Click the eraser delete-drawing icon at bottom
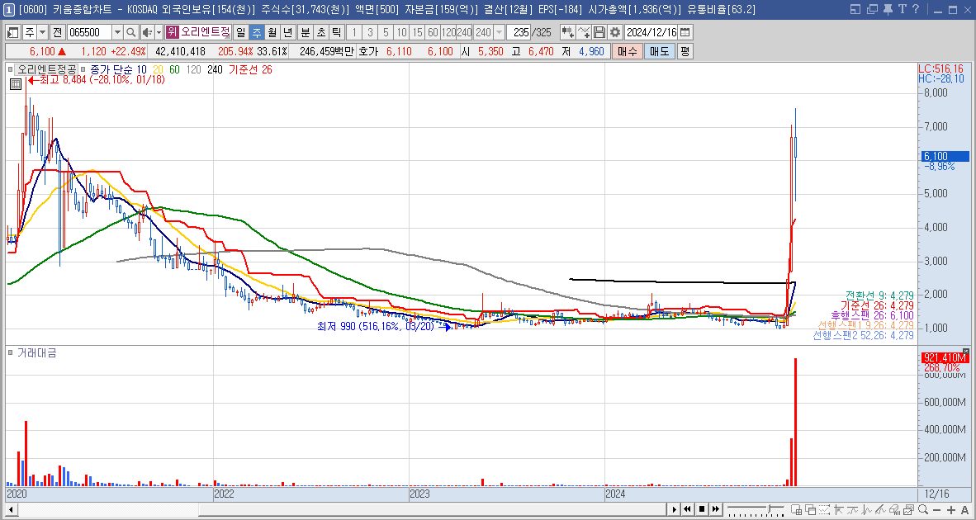The width and height of the screenshot is (976, 520). (x=895, y=510)
